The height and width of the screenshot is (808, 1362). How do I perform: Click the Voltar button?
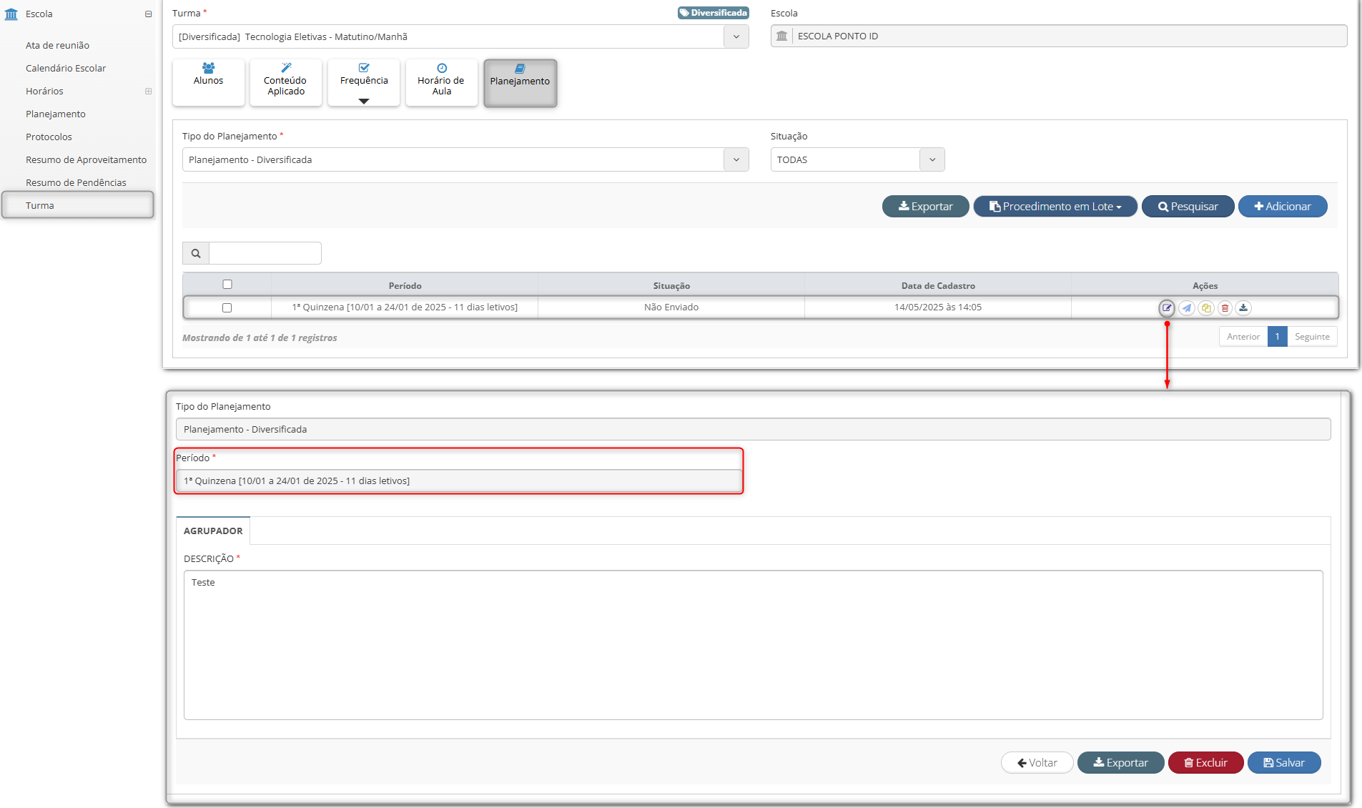[1037, 763]
